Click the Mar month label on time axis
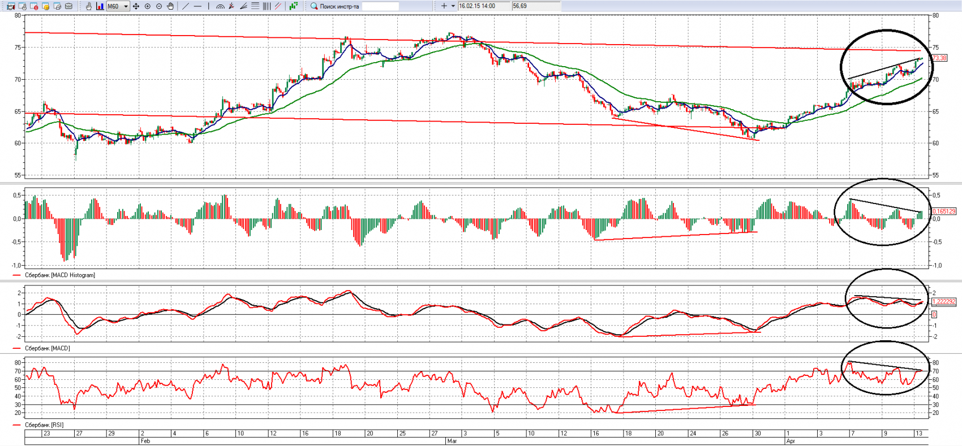This screenshot has height=446, width=962. [452, 441]
